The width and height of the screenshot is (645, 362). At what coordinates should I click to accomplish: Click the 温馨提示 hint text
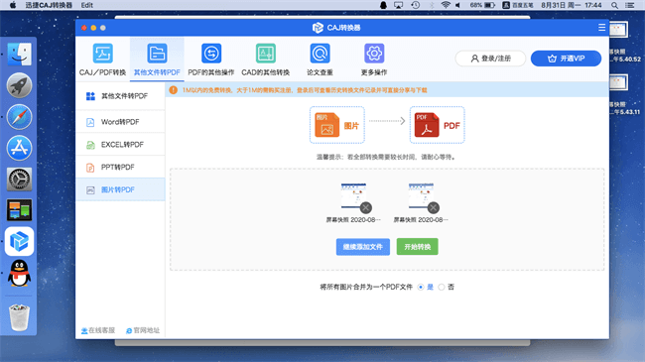coord(386,157)
